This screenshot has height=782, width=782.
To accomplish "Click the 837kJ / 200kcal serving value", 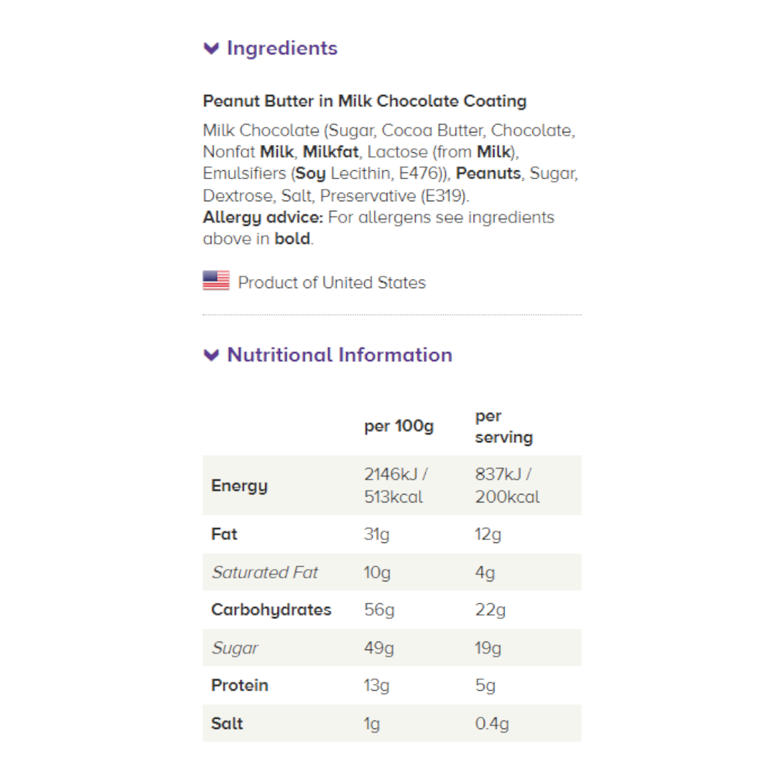I will pos(507,486).
